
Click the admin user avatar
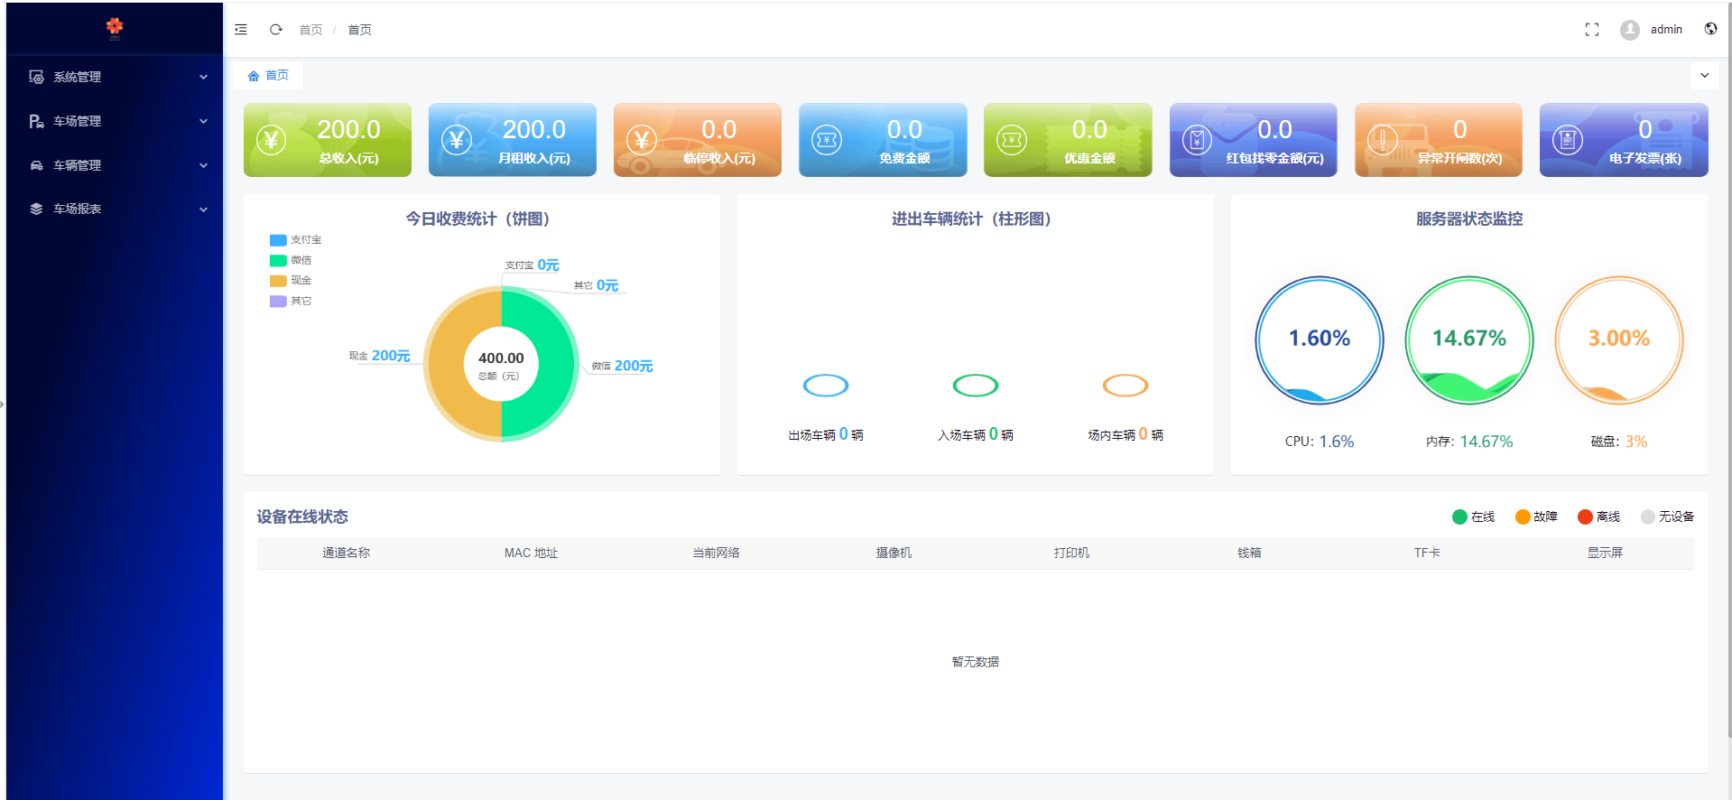tap(1629, 30)
